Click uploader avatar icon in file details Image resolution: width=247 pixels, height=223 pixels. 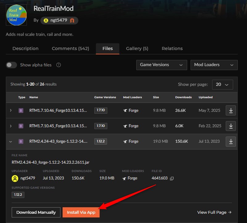click(x=15, y=179)
